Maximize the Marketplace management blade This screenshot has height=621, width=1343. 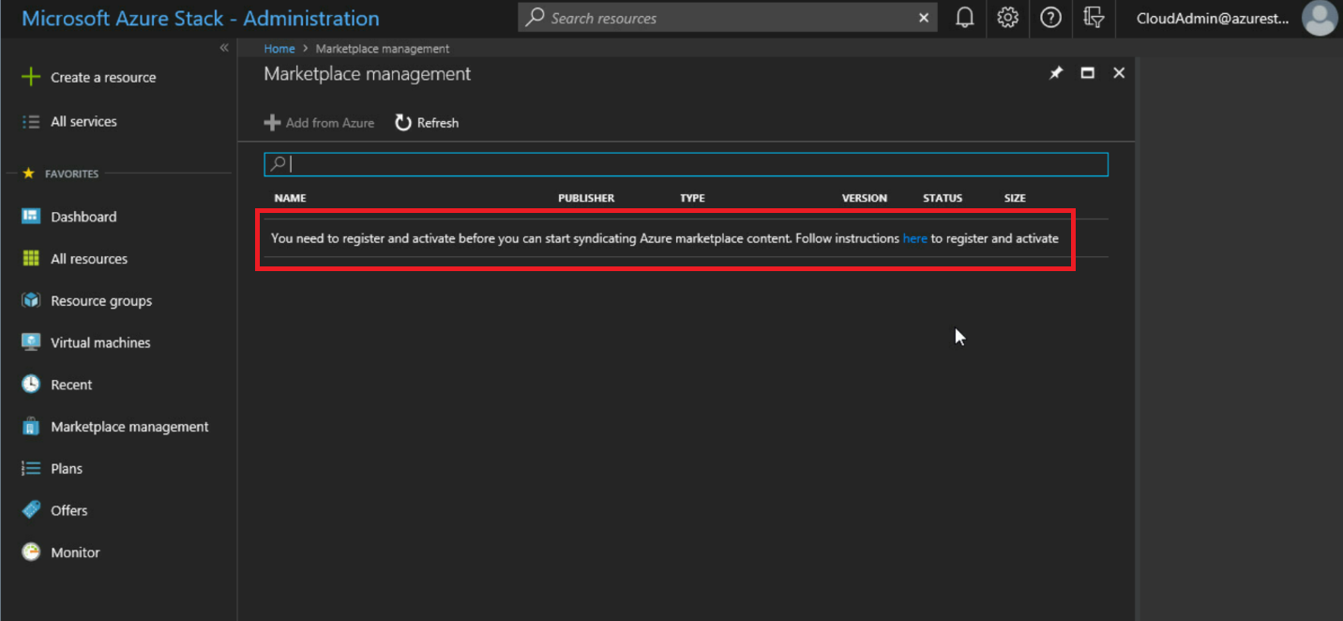click(1087, 72)
